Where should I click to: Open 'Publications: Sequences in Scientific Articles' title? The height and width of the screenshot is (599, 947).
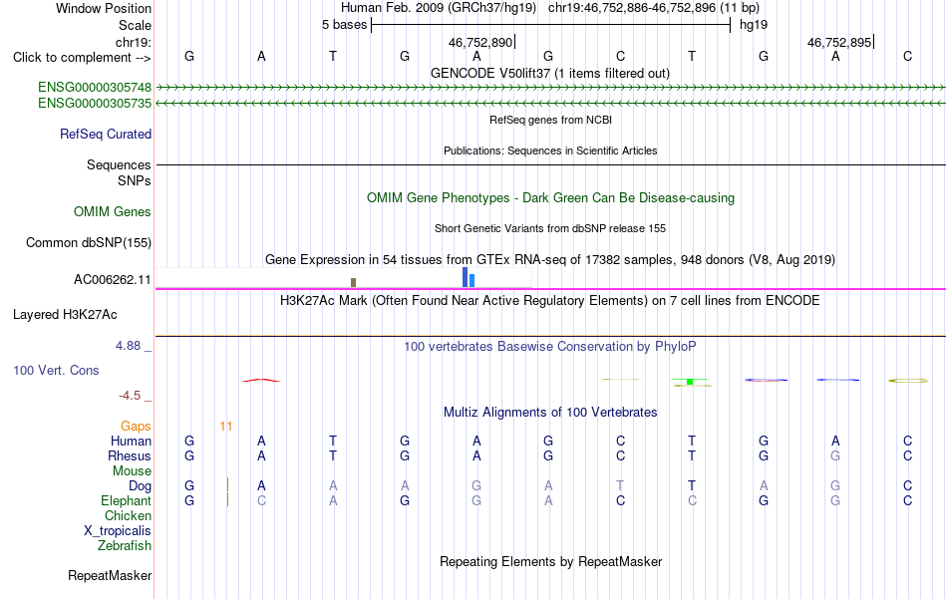(x=550, y=150)
